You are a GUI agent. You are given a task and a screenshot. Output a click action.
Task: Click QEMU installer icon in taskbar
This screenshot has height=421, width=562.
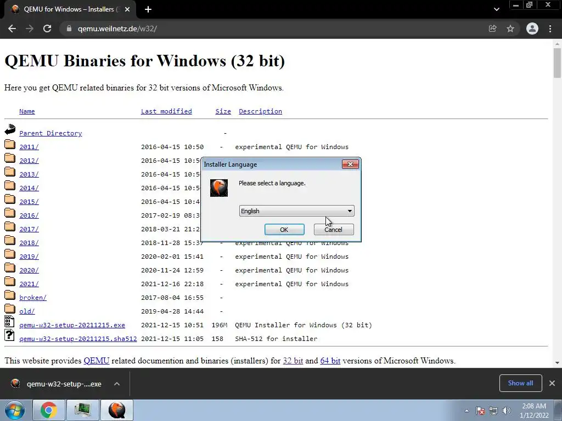click(117, 410)
